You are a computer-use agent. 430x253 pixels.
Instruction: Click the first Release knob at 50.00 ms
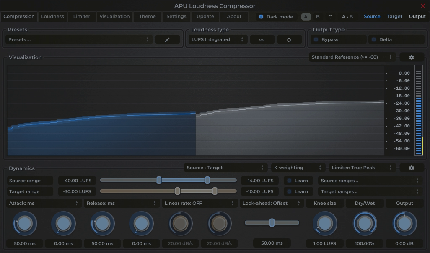102,224
